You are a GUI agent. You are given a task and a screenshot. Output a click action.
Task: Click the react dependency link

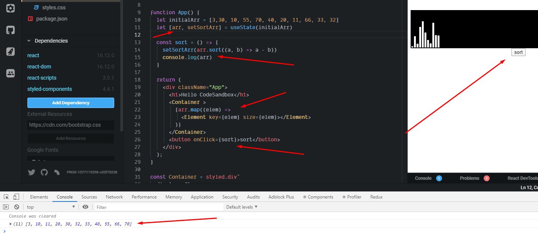click(33, 55)
